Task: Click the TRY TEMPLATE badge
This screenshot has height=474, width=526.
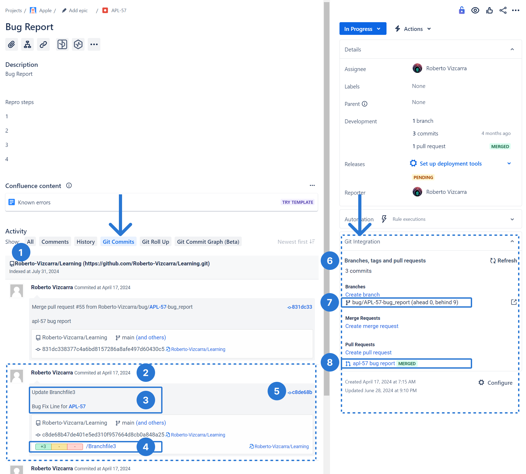Action: click(x=298, y=202)
